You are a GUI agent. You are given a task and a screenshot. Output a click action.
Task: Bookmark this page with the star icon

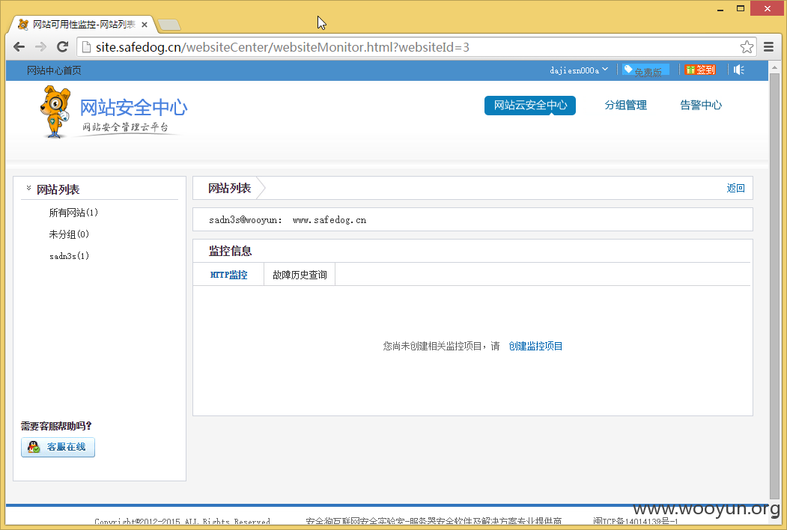coord(747,47)
